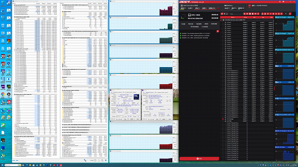Image resolution: width=298 pixels, height=167 pixels.
Task: Open SPD tab in first CPU-Z window
Action: [x=123, y=92]
